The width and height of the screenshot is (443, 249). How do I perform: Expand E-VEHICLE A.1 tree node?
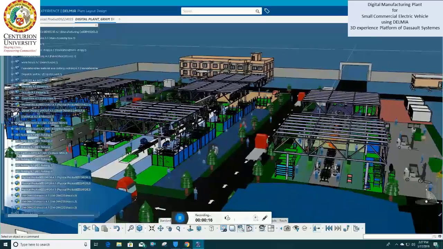(12, 117)
